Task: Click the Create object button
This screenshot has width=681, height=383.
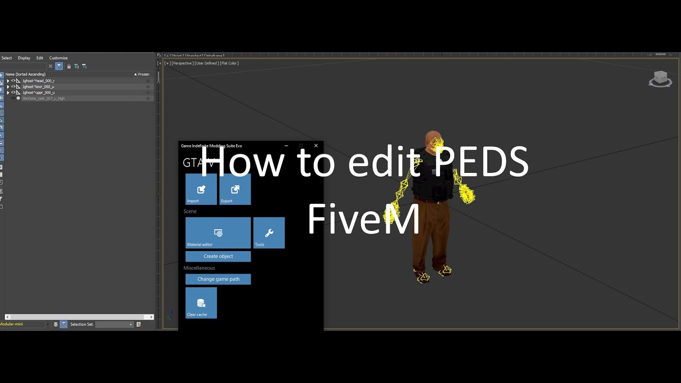Action: coord(218,256)
